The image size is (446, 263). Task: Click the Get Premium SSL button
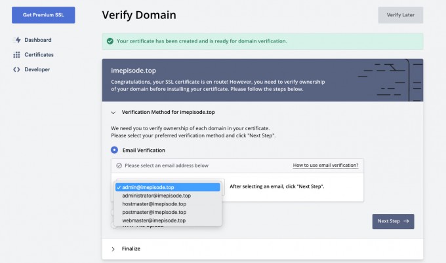(43, 15)
